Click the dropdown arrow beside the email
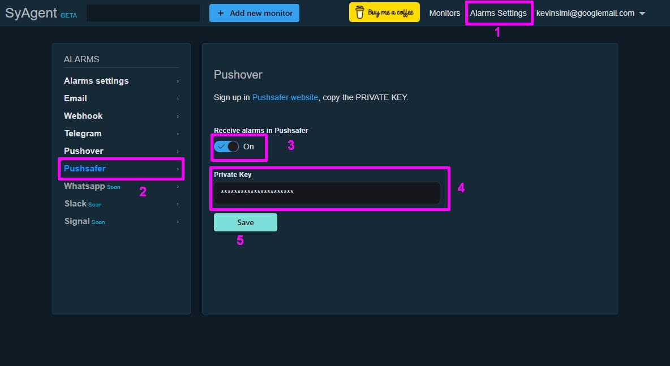 click(642, 14)
